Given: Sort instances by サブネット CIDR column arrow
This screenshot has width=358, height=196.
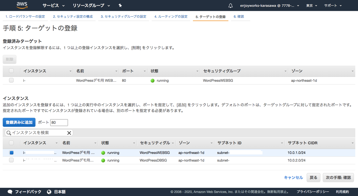Looking at the screenshot, I should (353, 143).
